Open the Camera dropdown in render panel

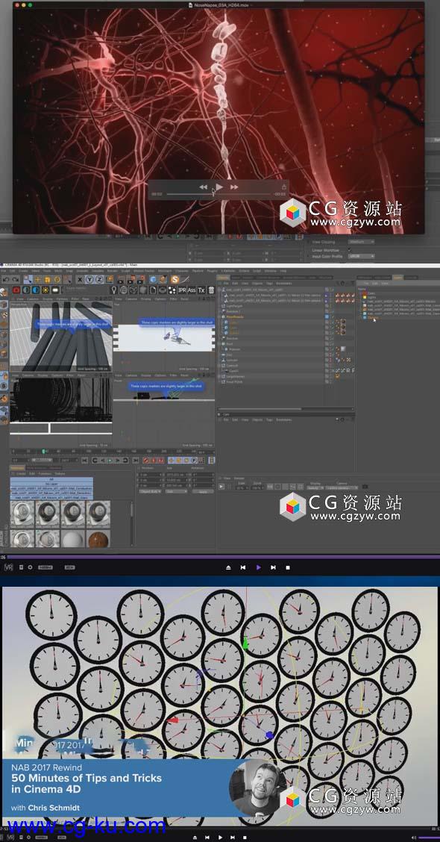342,487
